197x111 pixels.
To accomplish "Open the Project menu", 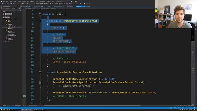I will tap(15, 1).
